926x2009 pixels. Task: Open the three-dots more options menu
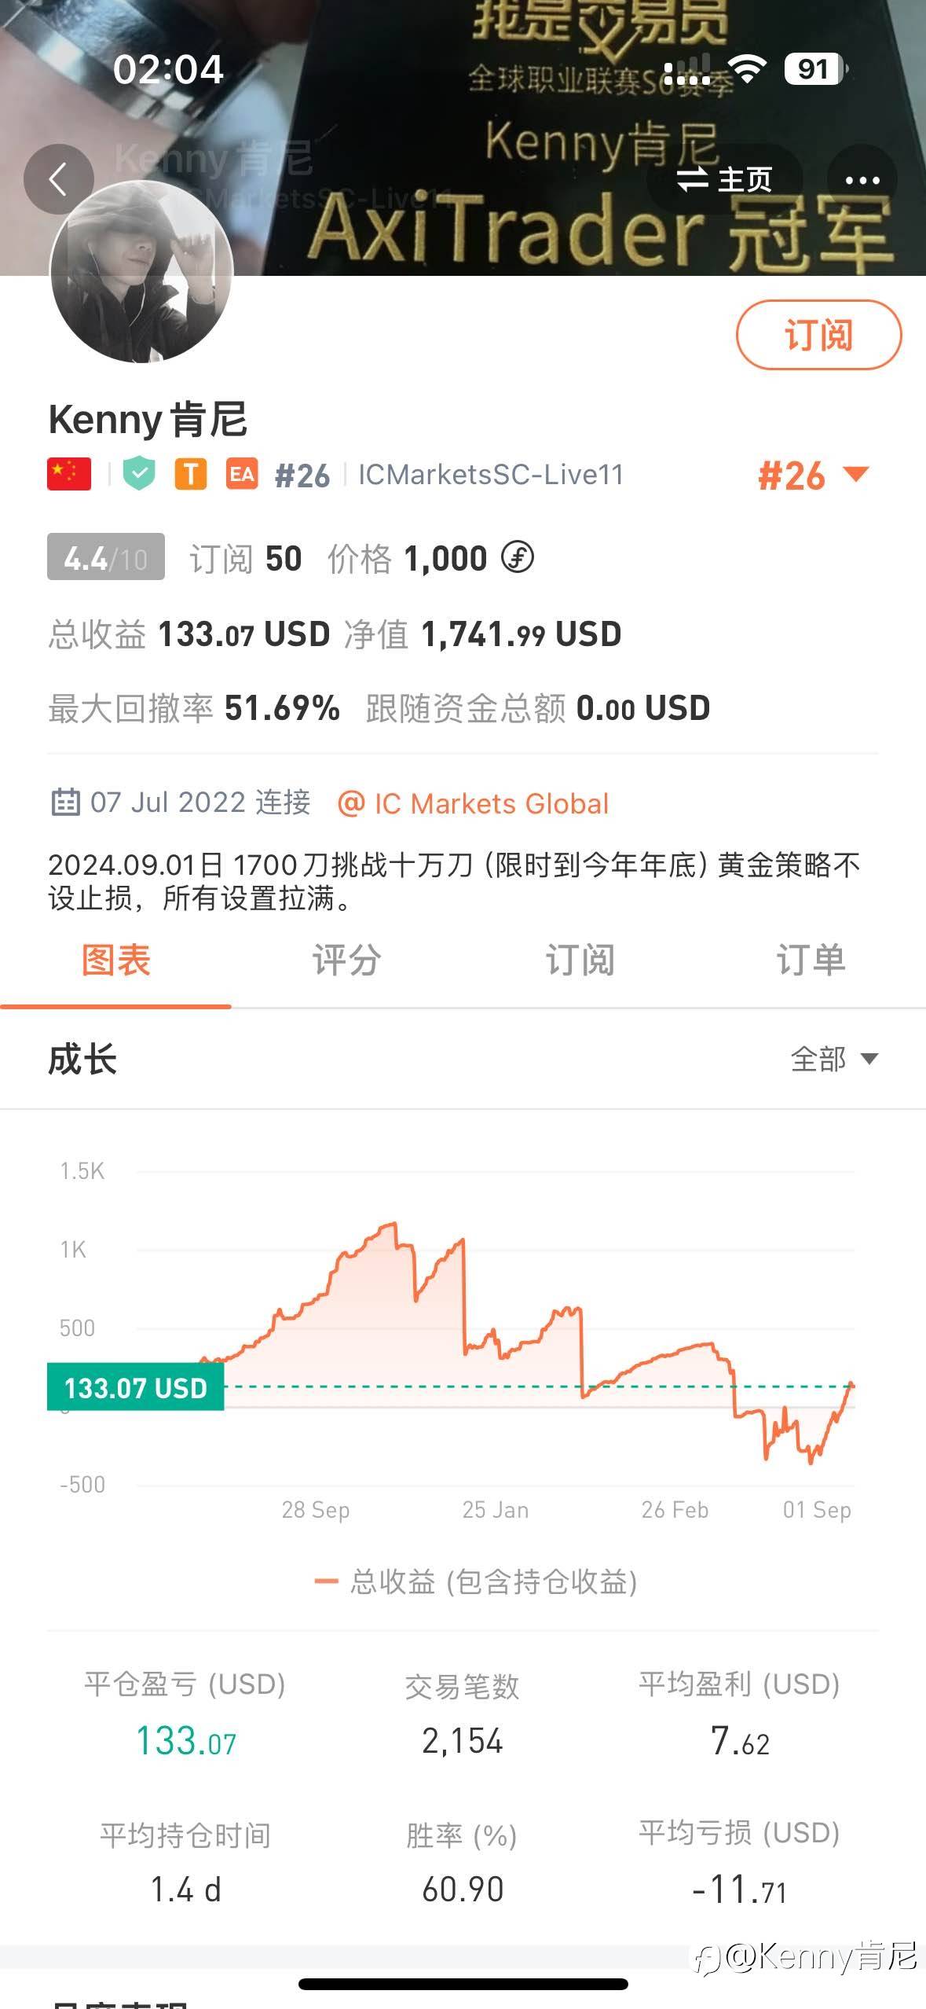click(x=862, y=180)
